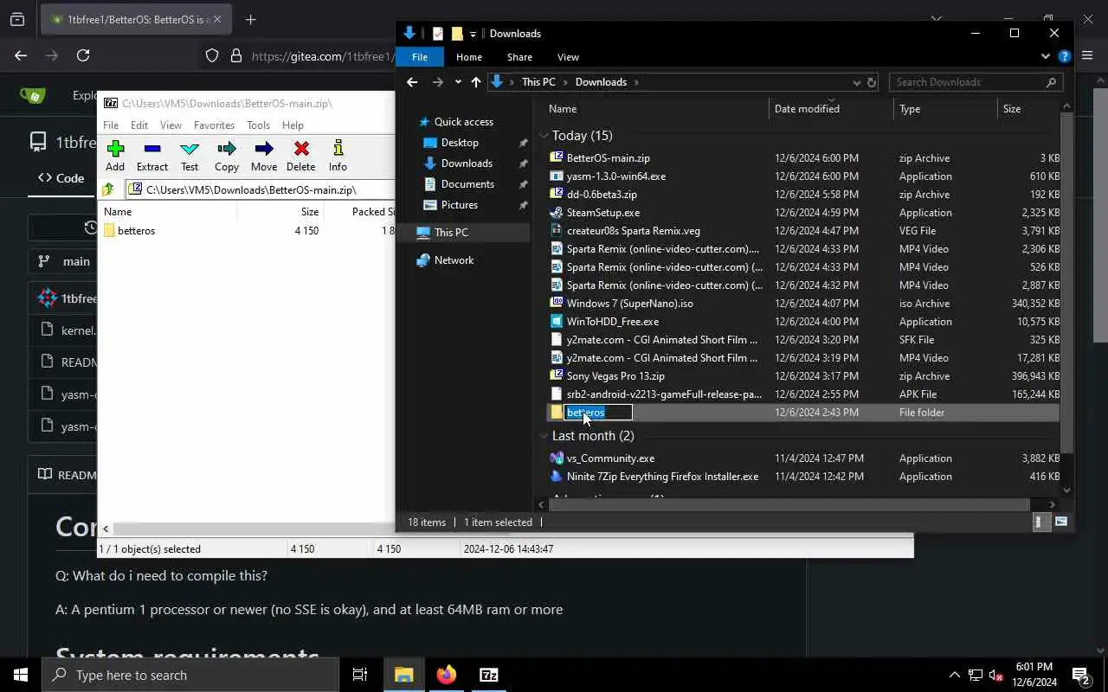Select BetterOS-main.zip in Explorer list
The image size is (1108, 692).
pos(608,158)
